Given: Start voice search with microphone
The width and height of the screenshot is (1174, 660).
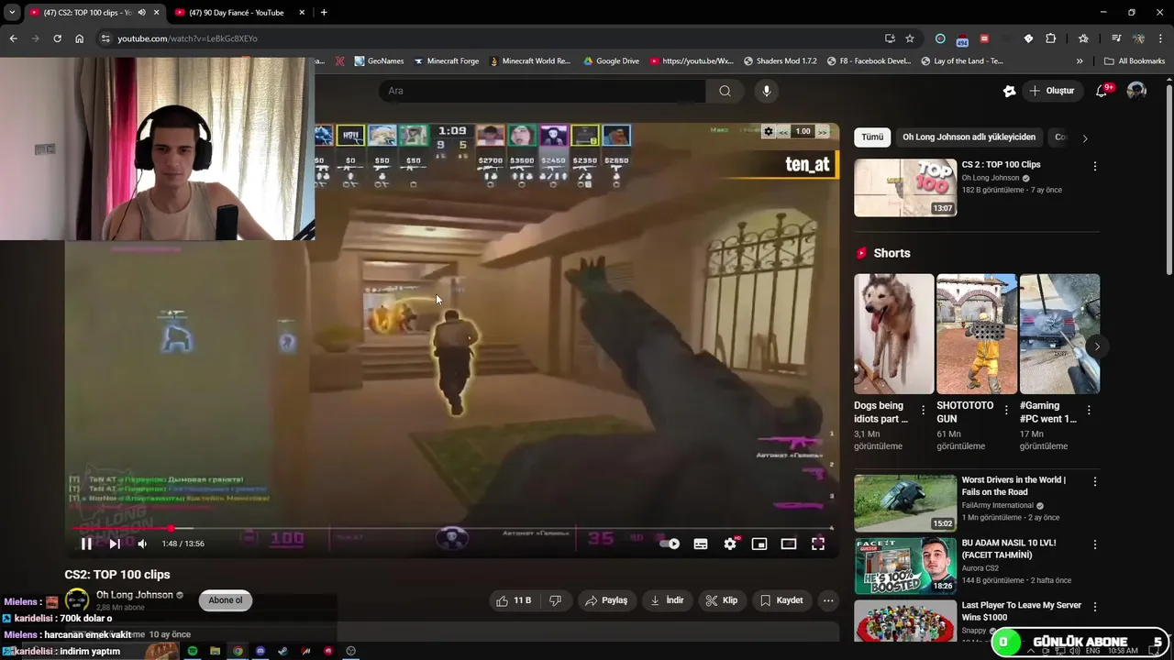Looking at the screenshot, I should click(x=767, y=91).
